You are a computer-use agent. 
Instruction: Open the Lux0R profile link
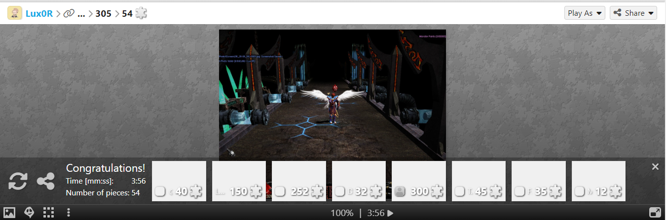pyautogui.click(x=39, y=13)
